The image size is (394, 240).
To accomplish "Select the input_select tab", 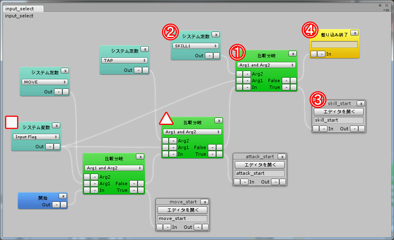I will coord(23,9).
